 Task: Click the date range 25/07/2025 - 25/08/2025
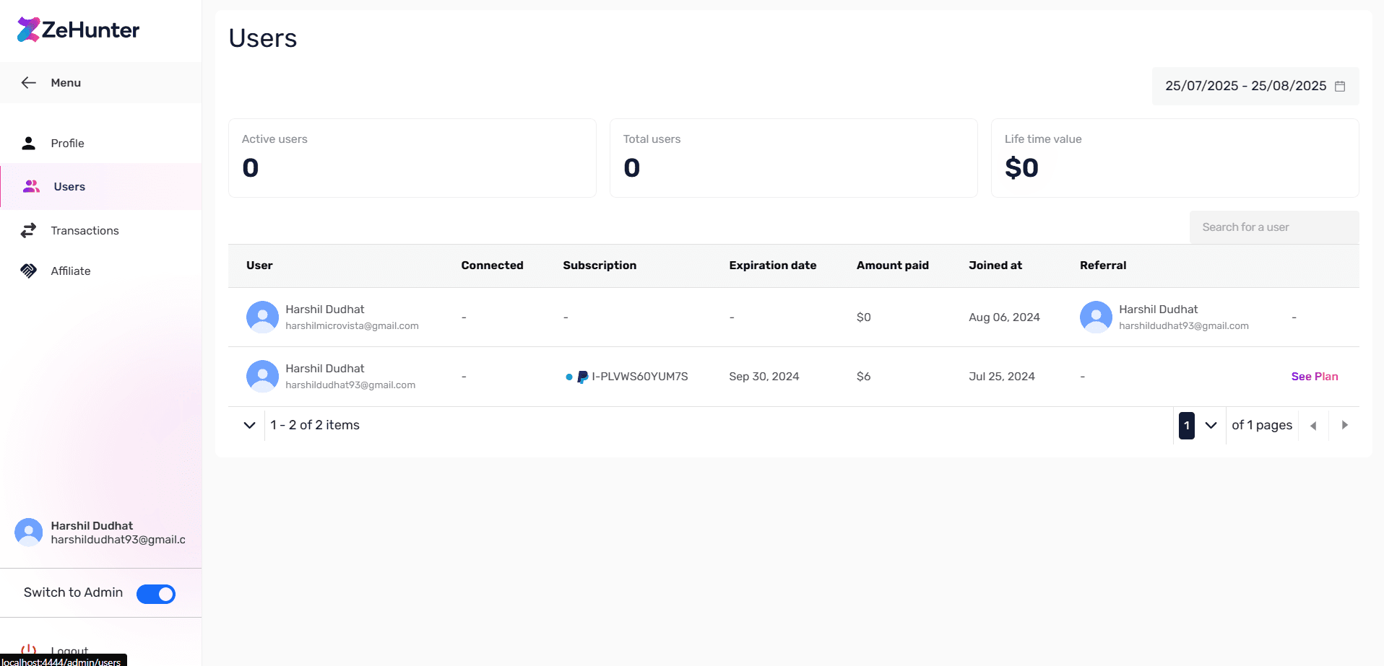[x=1246, y=85]
